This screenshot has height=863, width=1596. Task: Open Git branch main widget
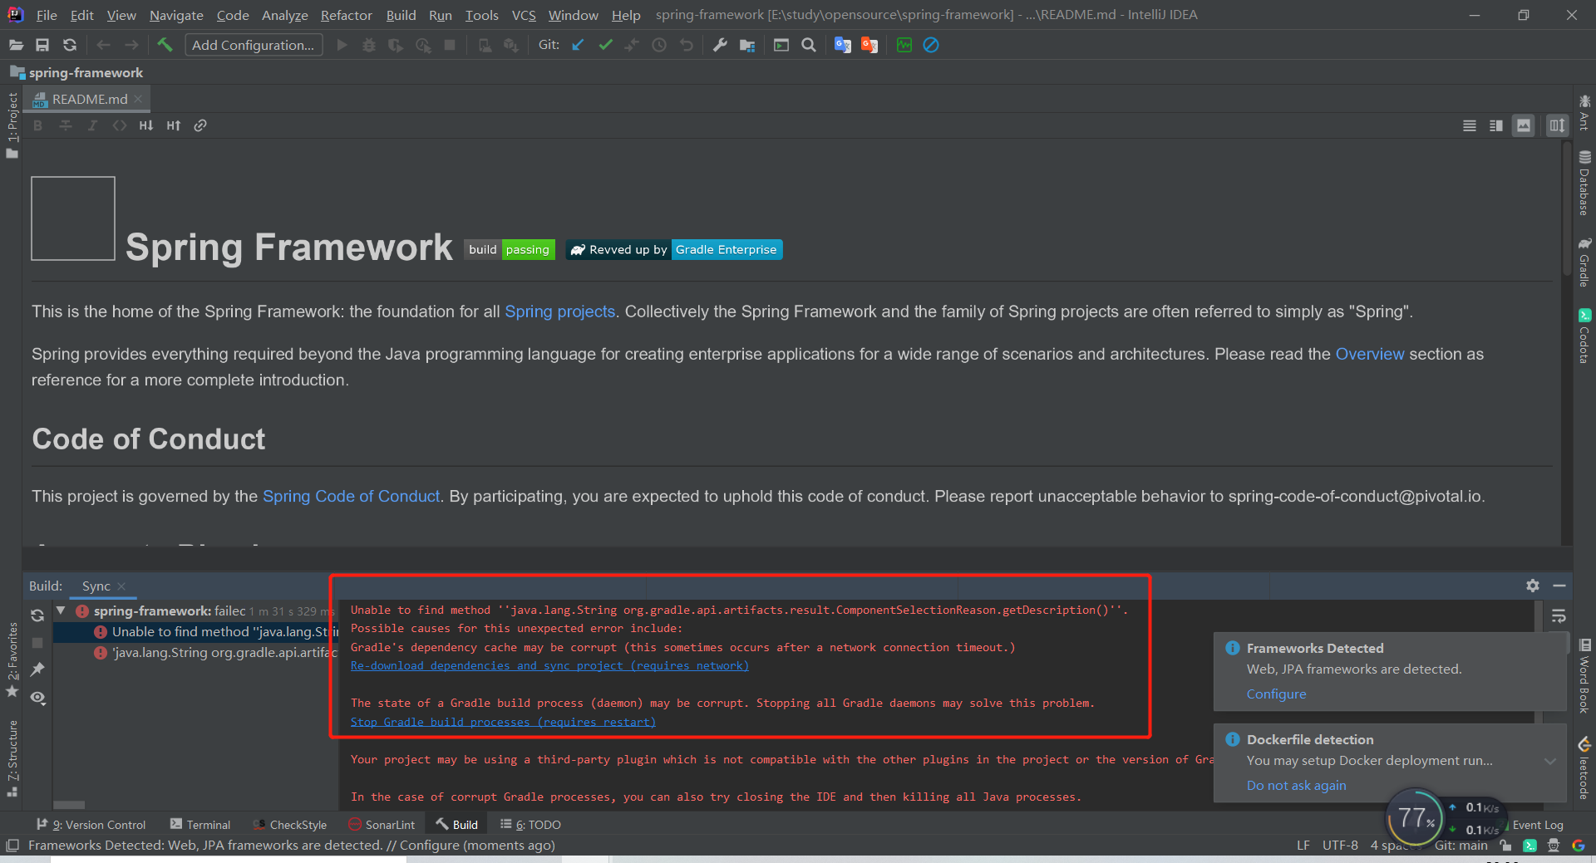(1461, 846)
